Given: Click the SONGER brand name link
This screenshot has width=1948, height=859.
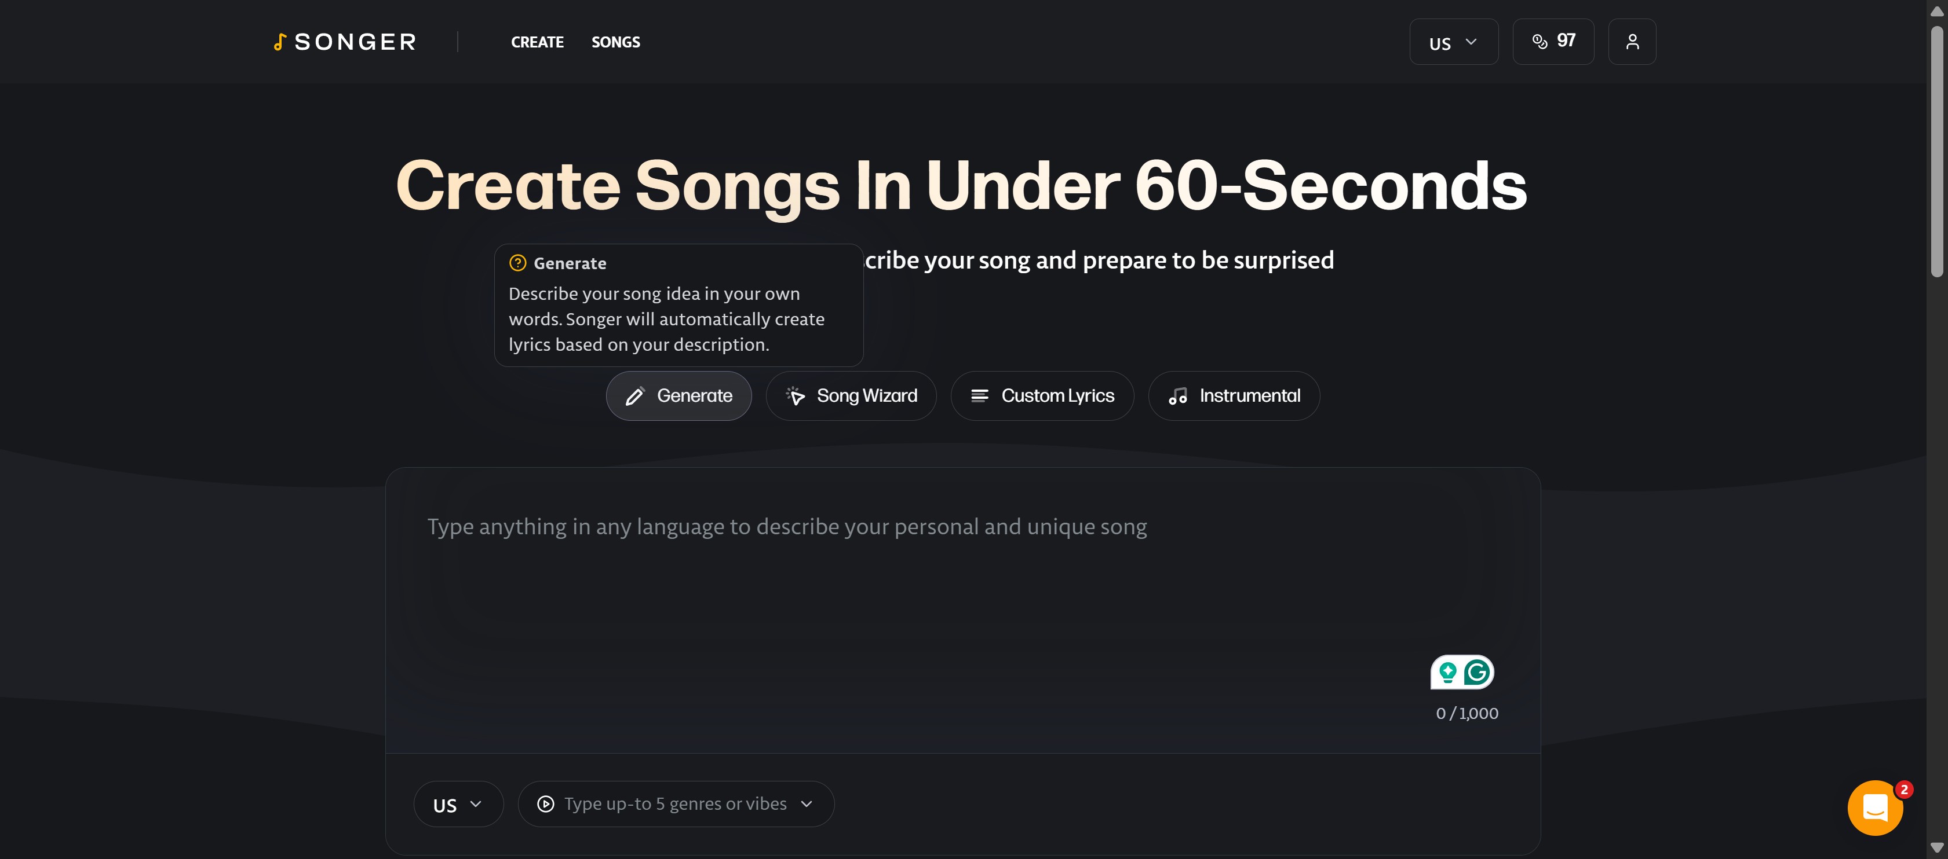Looking at the screenshot, I should coord(355,42).
